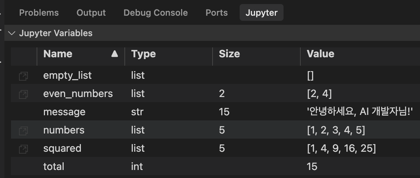Image resolution: width=420 pixels, height=178 pixels.
Task: Click the squared value [1, 4, 9, 16, 25]
Action: (341, 148)
